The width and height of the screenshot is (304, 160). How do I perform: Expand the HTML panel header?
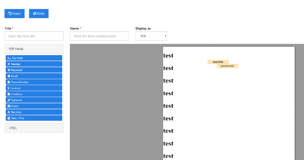point(34,128)
